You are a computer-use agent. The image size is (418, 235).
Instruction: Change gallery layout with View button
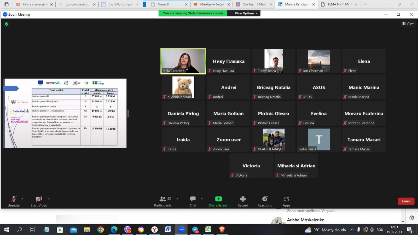coord(408,23)
